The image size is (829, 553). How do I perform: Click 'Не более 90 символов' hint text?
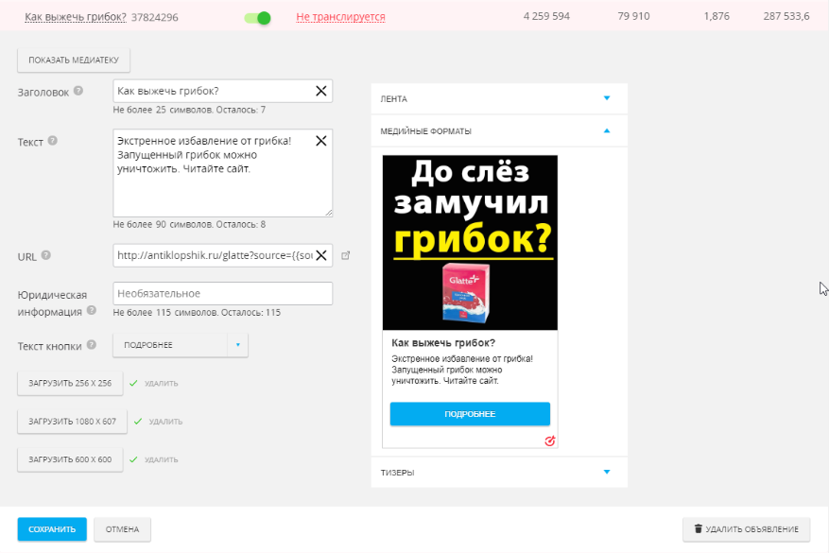tap(163, 225)
